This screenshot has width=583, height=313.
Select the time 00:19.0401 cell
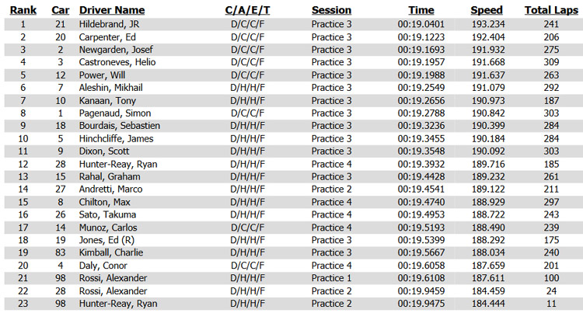click(421, 25)
